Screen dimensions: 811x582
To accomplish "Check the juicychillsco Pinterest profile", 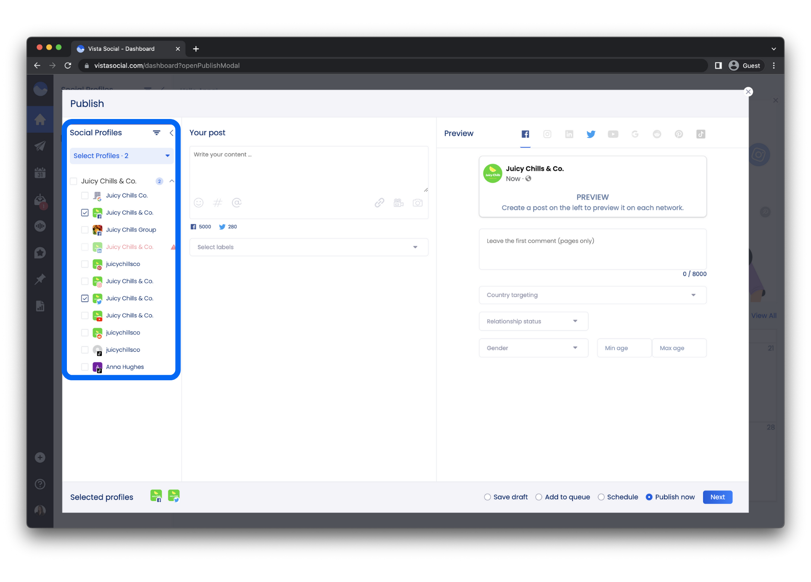I will tap(85, 264).
